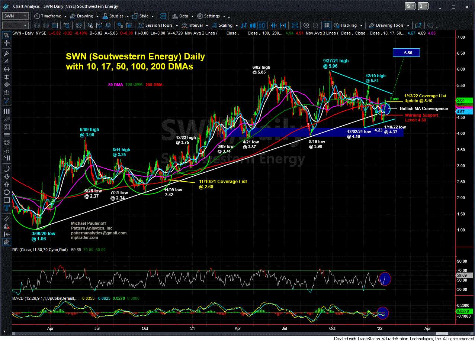Viewport: 475px width, 341px height.
Task: Open the Studies menu
Action: tap(116, 16)
